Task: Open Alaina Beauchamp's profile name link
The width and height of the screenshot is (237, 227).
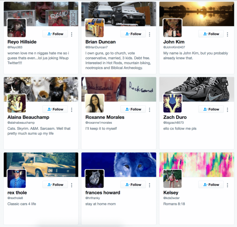Action: (x=28, y=117)
